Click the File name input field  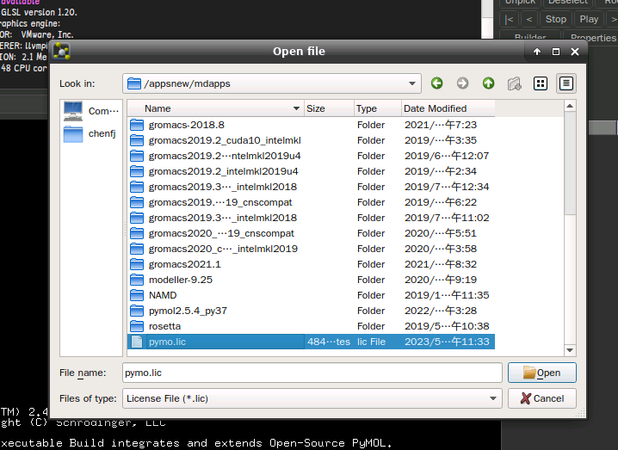[312, 373]
